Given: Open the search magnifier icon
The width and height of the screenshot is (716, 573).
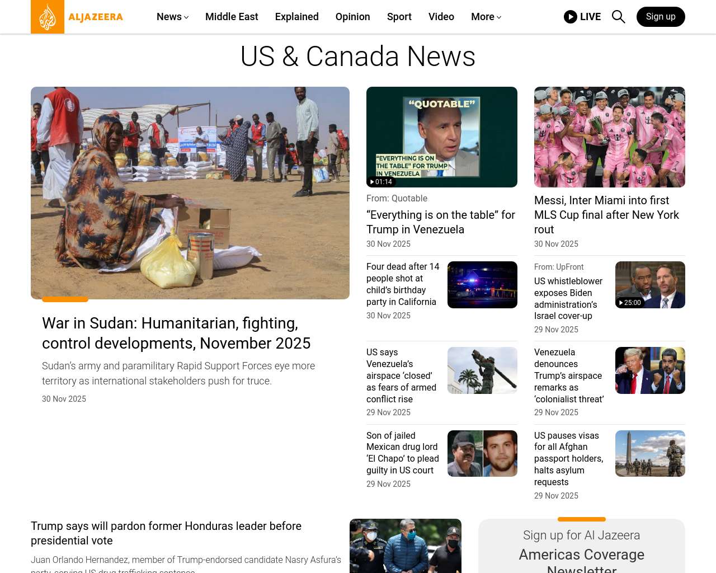Looking at the screenshot, I should tap(618, 17).
